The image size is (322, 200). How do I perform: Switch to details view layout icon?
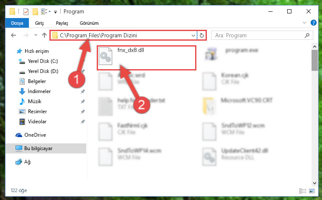pyautogui.click(x=303, y=191)
